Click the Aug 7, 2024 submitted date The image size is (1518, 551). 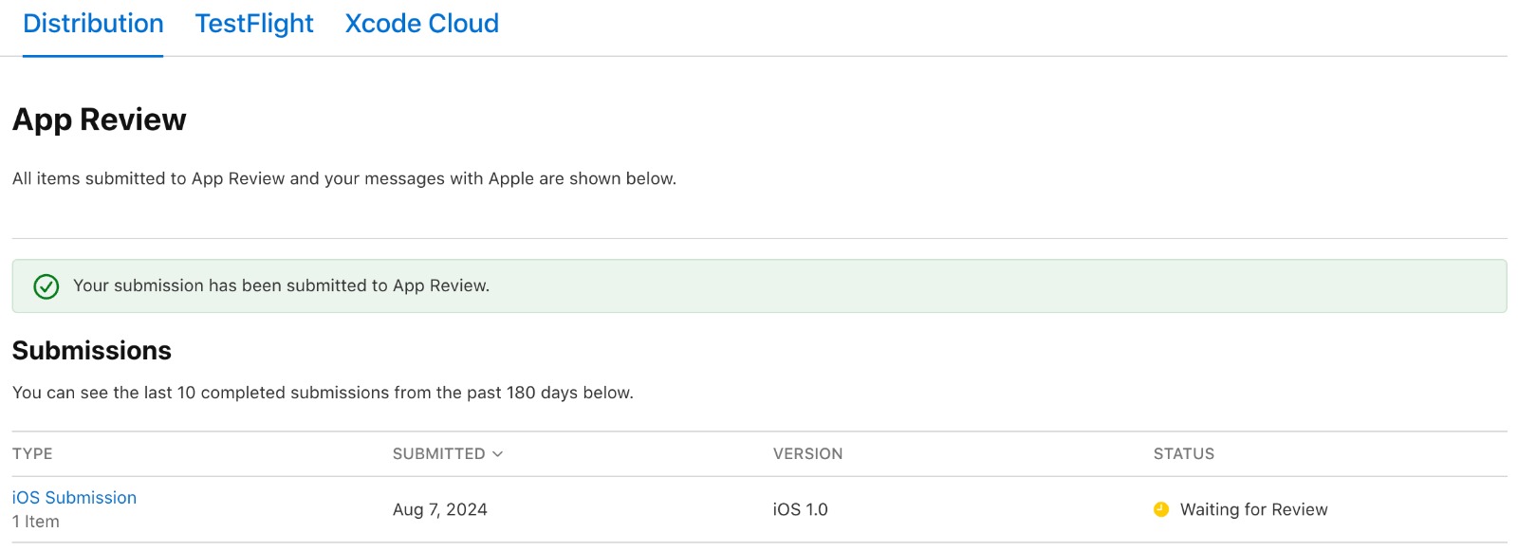[440, 509]
